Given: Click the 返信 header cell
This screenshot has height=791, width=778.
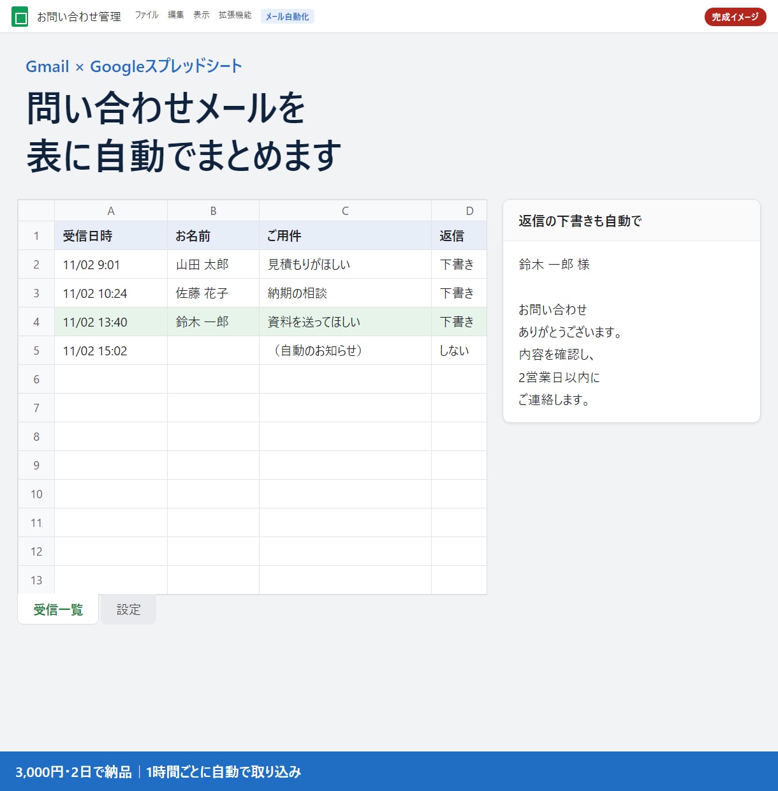Looking at the screenshot, I should [459, 236].
